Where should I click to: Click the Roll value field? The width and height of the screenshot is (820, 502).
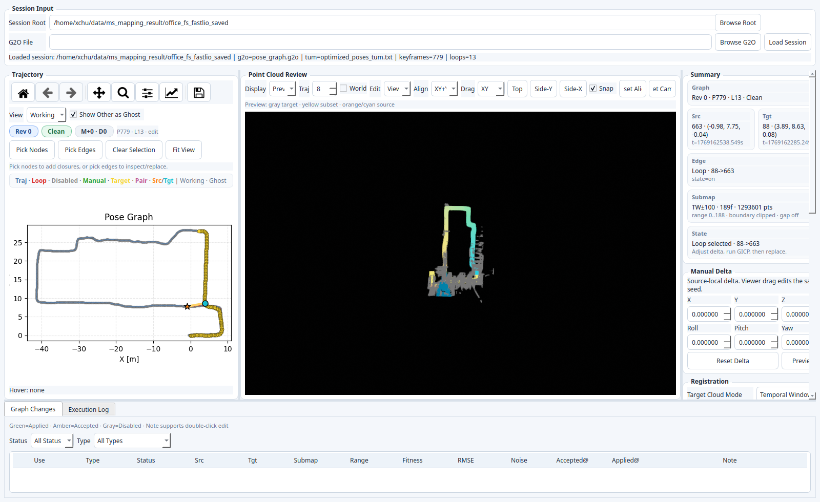pos(705,342)
